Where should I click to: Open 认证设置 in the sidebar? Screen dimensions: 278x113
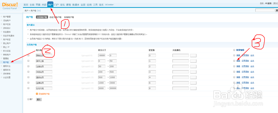(7, 77)
